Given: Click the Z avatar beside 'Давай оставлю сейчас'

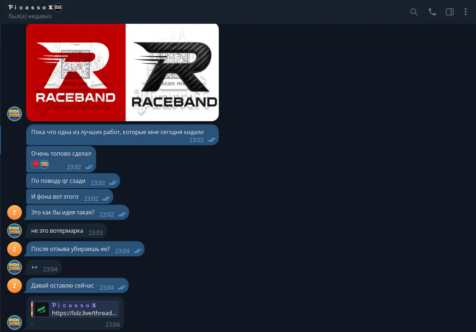Looking at the screenshot, I should click(15, 285).
